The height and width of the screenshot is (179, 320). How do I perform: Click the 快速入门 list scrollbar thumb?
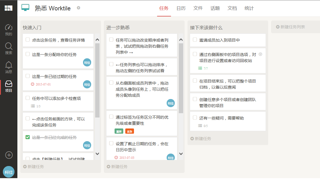point(97,80)
